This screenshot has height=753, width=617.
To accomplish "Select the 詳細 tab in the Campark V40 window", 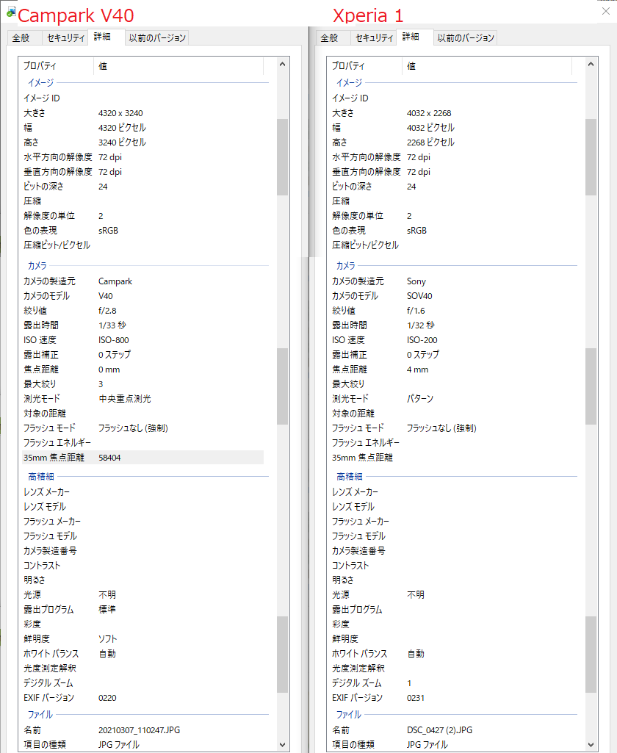I will click(102, 37).
